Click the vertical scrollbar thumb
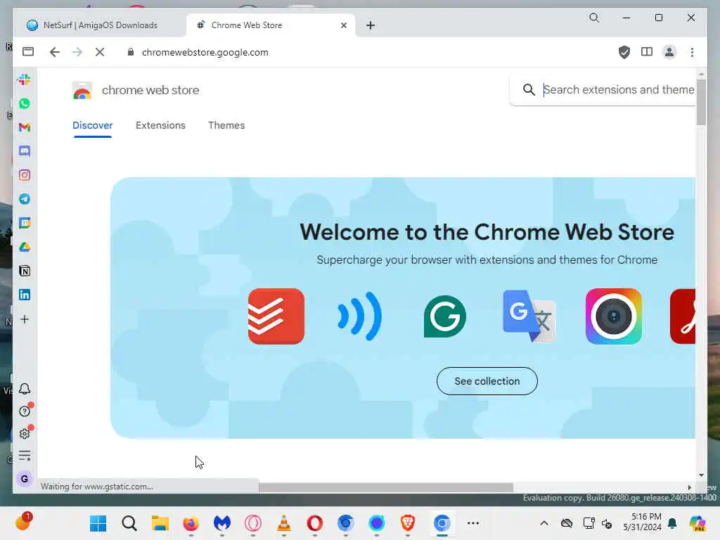 [x=701, y=102]
